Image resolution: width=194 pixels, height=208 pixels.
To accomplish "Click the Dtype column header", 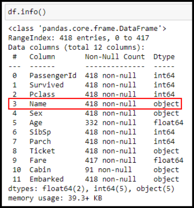I will point(164,57).
